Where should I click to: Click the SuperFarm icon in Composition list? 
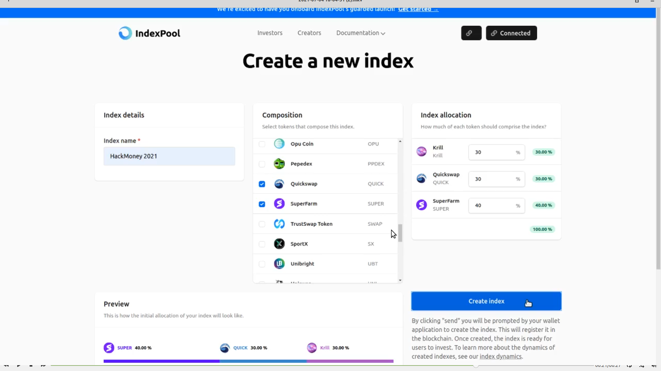click(279, 204)
